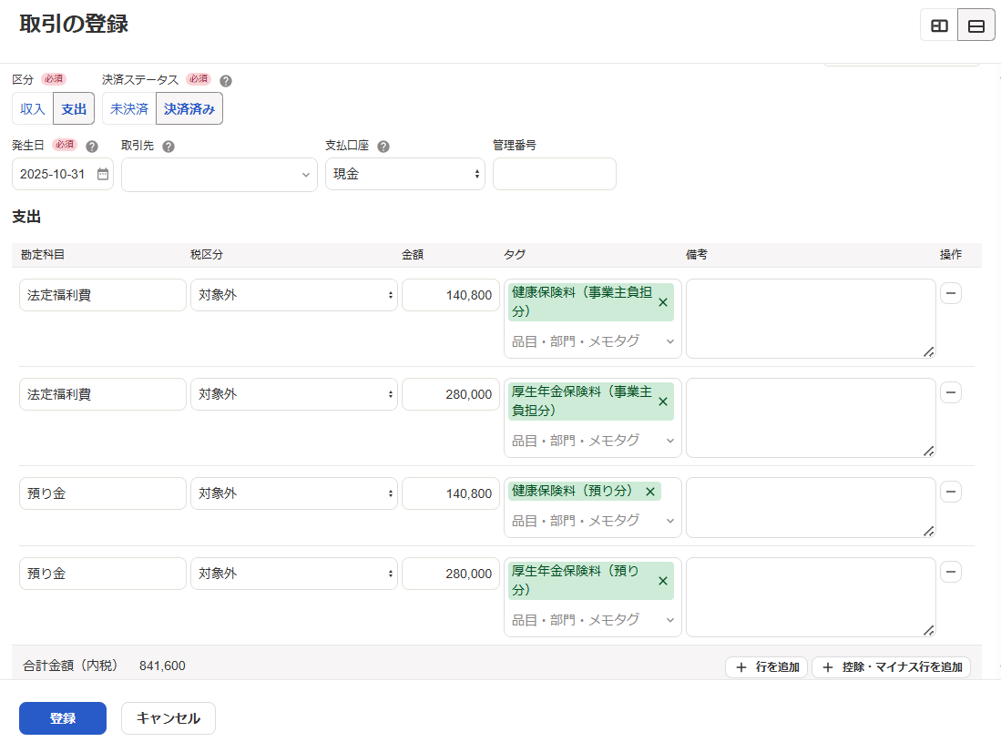Set status to 未決済

[x=129, y=108]
